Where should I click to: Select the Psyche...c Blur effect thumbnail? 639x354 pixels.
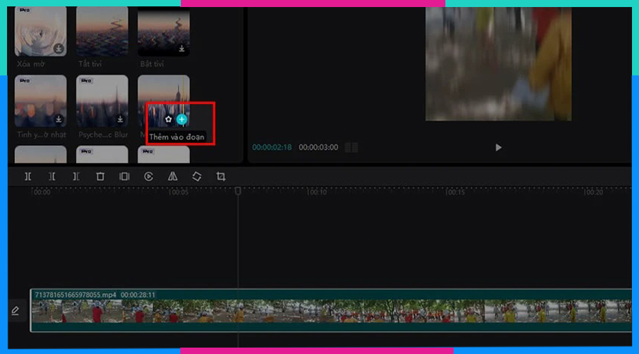point(102,100)
